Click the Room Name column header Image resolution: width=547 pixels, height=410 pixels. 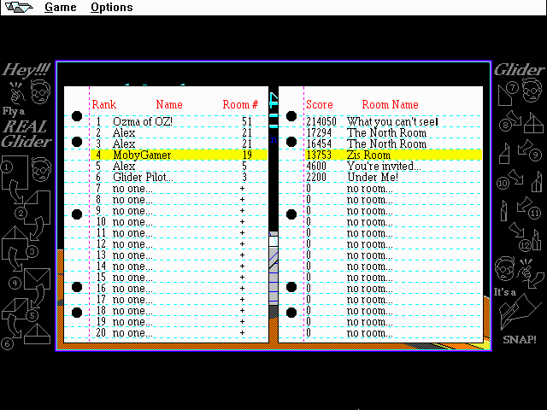[x=390, y=104]
